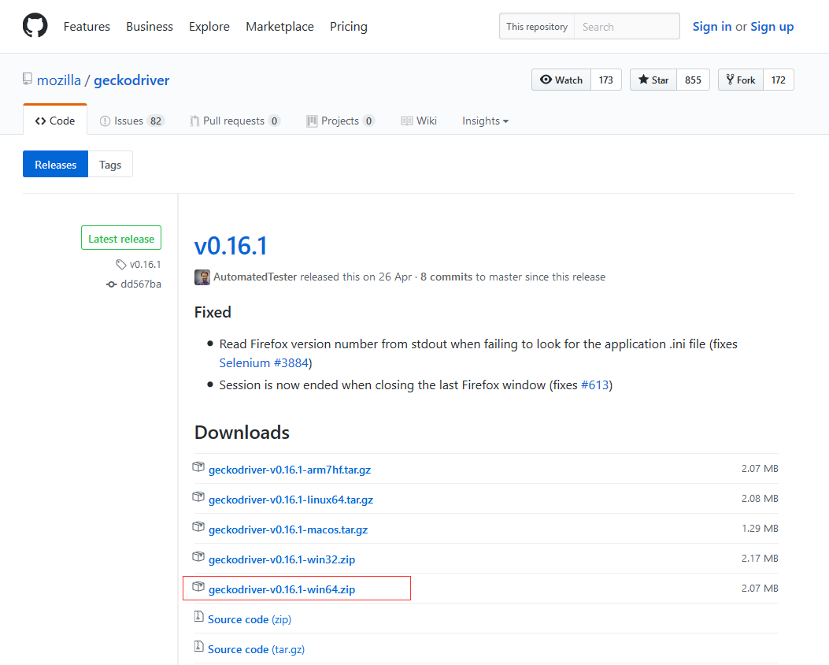
Task: Click the 2.08 MB size text
Action: [760, 498]
